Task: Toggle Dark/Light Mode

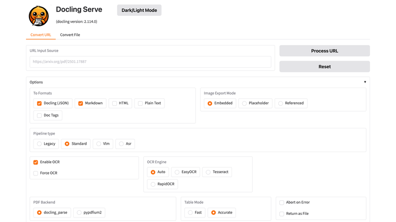Action: click(x=139, y=10)
